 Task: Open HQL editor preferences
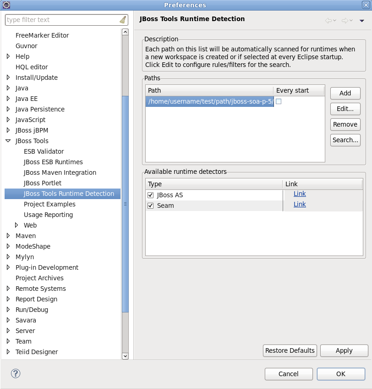pos(32,67)
